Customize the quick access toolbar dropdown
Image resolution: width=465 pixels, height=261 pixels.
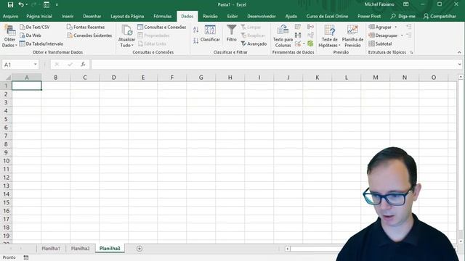tap(57, 5)
